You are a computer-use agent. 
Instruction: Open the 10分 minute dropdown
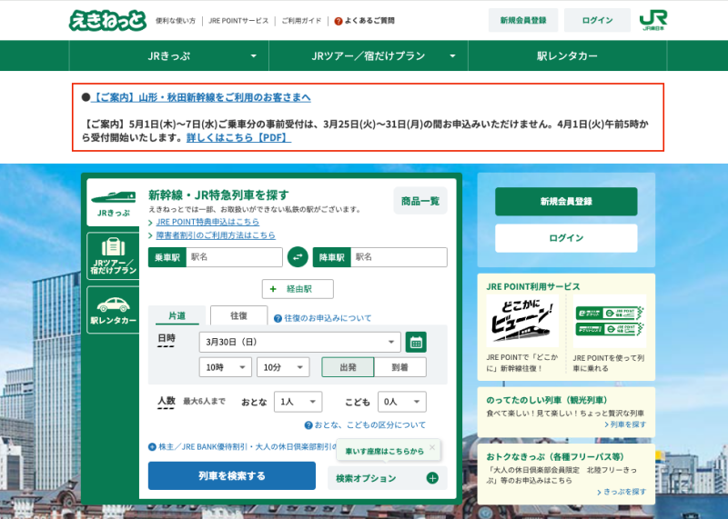[x=283, y=367]
